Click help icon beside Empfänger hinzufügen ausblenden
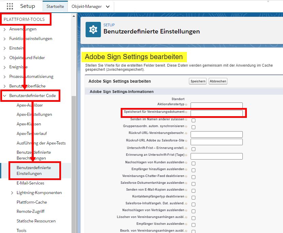283x233 pixels. point(186,169)
